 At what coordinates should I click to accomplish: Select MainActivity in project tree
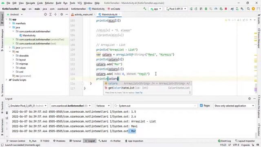pyautogui.click(x=29, y=36)
